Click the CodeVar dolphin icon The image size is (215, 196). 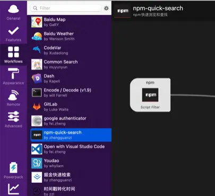coord(37,50)
